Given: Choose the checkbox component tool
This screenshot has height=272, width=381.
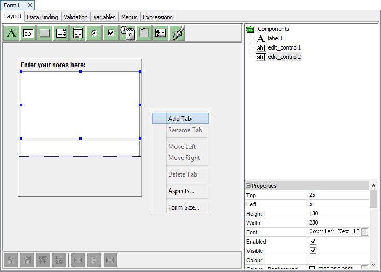Looking at the screenshot, I should click(x=111, y=33).
